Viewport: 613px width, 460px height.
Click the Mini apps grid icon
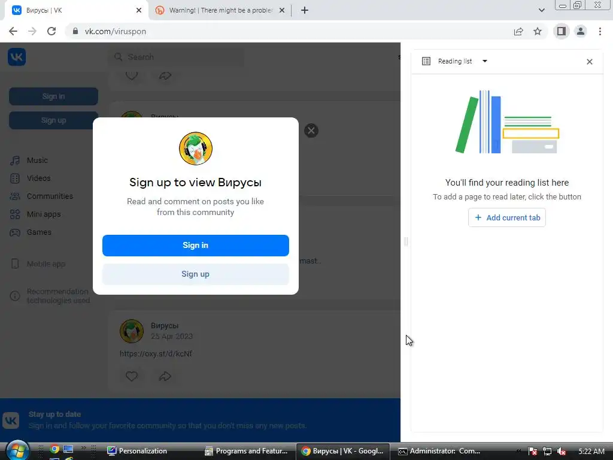pos(15,214)
